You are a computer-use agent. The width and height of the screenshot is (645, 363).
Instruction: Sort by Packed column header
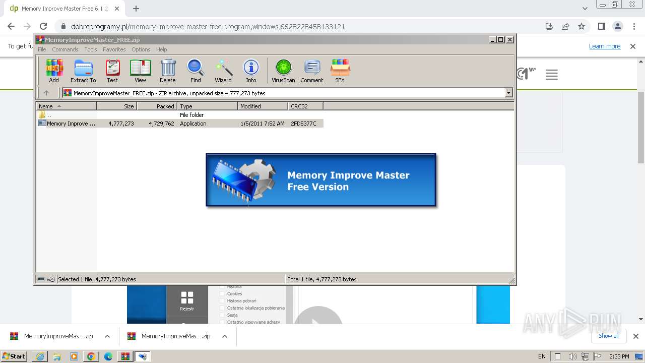point(157,106)
